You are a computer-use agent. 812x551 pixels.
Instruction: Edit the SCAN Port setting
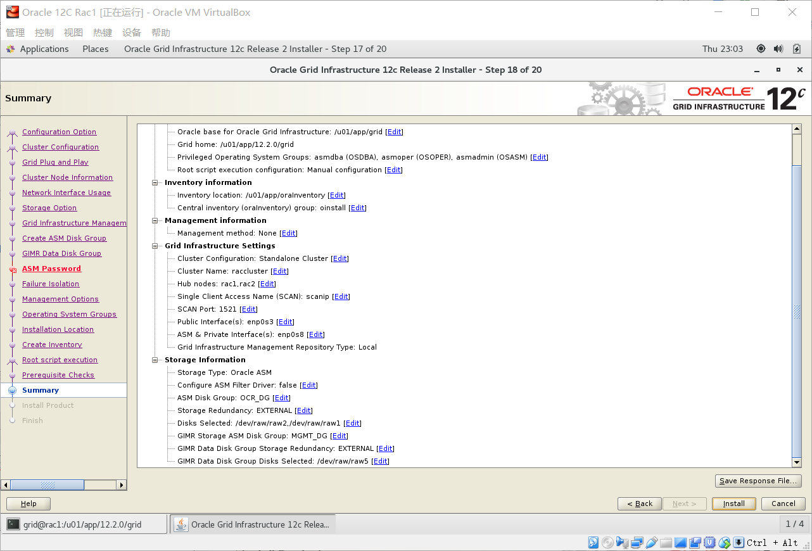click(248, 309)
